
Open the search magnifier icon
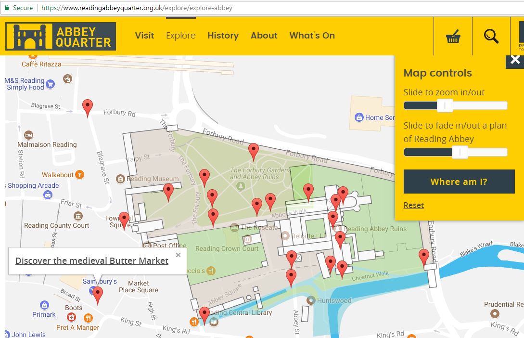(x=491, y=36)
